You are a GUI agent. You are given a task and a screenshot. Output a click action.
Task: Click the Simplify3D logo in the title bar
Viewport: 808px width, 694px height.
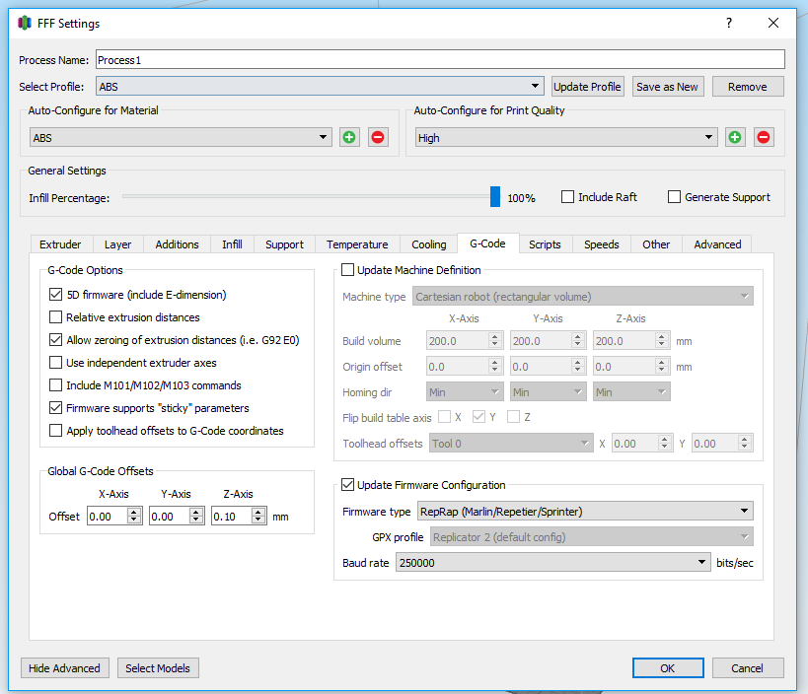coord(25,24)
